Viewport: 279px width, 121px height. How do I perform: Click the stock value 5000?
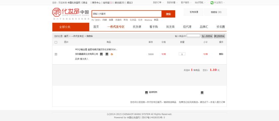(x=151, y=54)
